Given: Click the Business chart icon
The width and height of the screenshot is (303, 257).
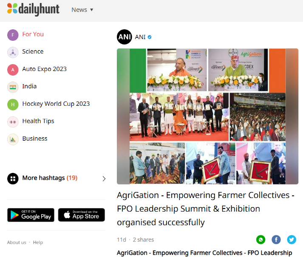Looking at the screenshot, I should pyautogui.click(x=13, y=139).
